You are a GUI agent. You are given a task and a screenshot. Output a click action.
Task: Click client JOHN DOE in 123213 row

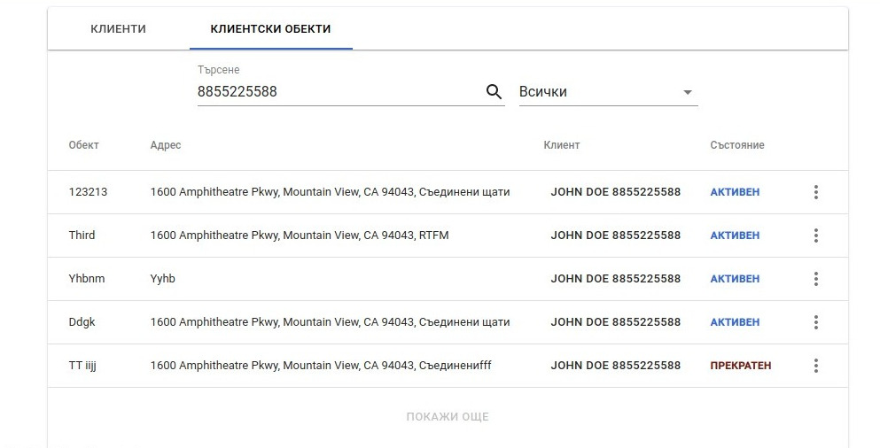pos(616,192)
